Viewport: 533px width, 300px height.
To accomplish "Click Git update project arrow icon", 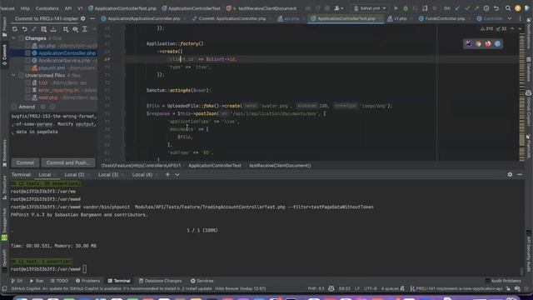I will pos(457,8).
